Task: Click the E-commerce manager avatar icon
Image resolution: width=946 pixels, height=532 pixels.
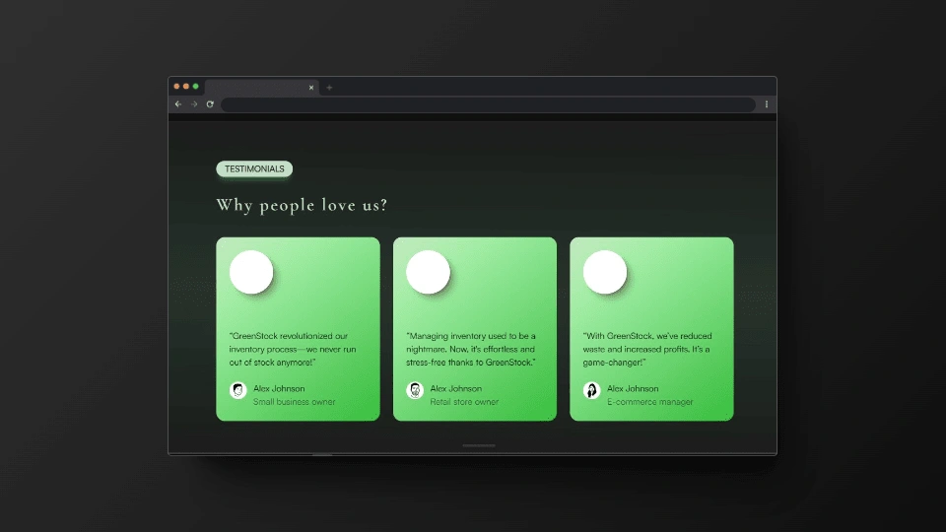Action: 591,390
